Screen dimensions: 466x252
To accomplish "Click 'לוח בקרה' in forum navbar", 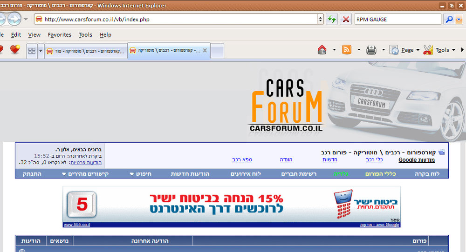I will coord(427,174).
